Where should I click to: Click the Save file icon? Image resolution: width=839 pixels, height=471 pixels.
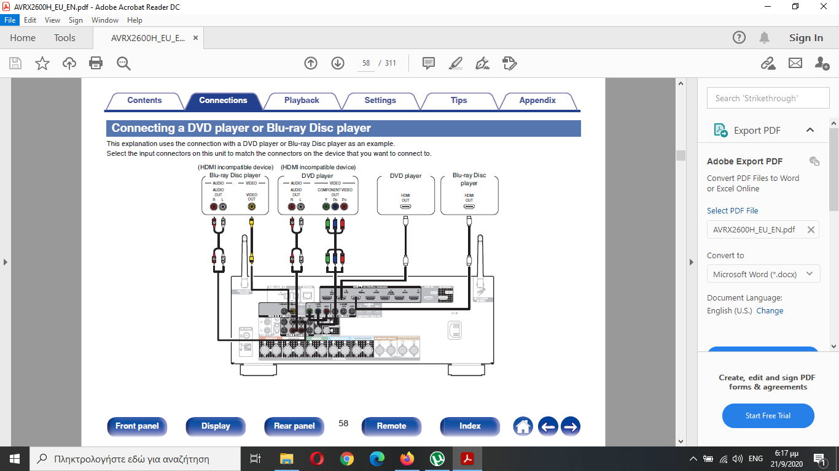coord(15,63)
